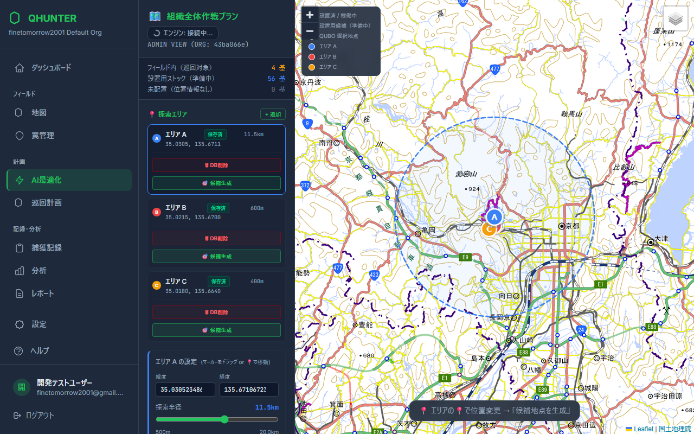Click the ADMIN VIEW (ORG: 43ba066e) text
The height and width of the screenshot is (434, 694).
pos(198,44)
